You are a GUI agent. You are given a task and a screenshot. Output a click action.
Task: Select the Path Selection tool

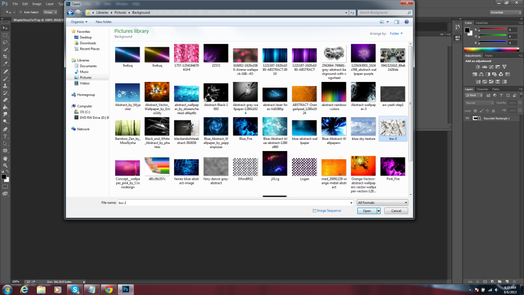(5, 143)
